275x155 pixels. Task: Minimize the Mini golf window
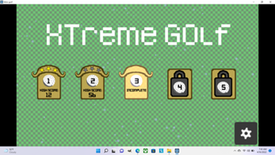coord(253,2)
